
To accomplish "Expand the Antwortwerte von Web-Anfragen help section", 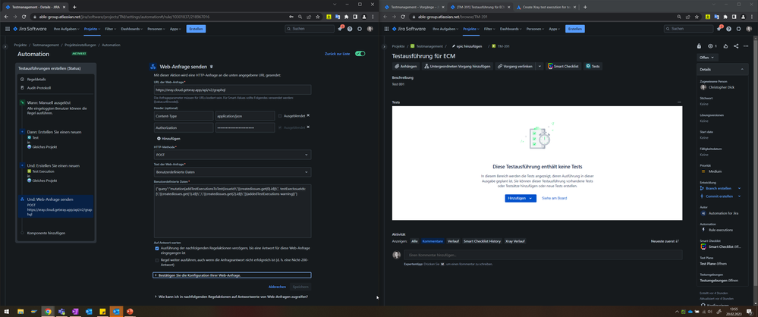I will pyautogui.click(x=231, y=297).
